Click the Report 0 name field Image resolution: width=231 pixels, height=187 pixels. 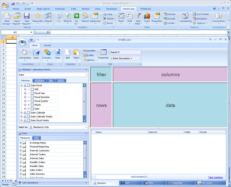125,52
